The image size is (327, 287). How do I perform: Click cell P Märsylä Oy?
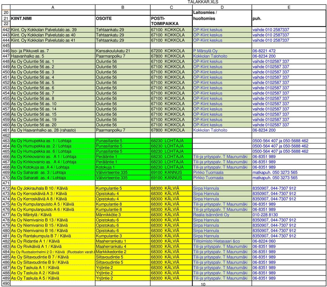click(x=222, y=51)
